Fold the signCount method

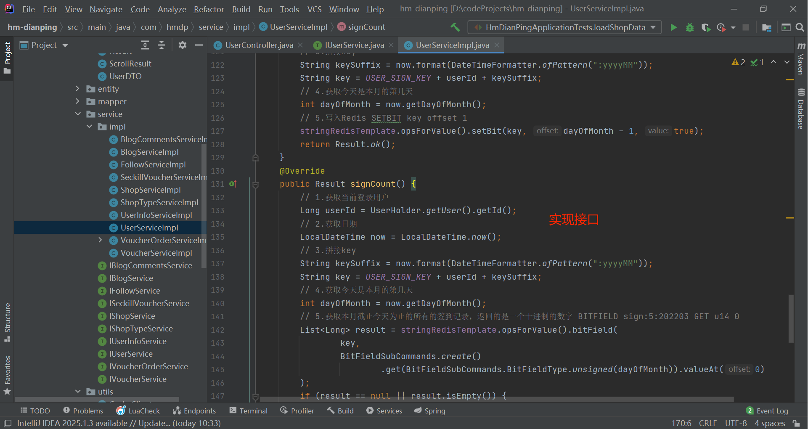(255, 184)
